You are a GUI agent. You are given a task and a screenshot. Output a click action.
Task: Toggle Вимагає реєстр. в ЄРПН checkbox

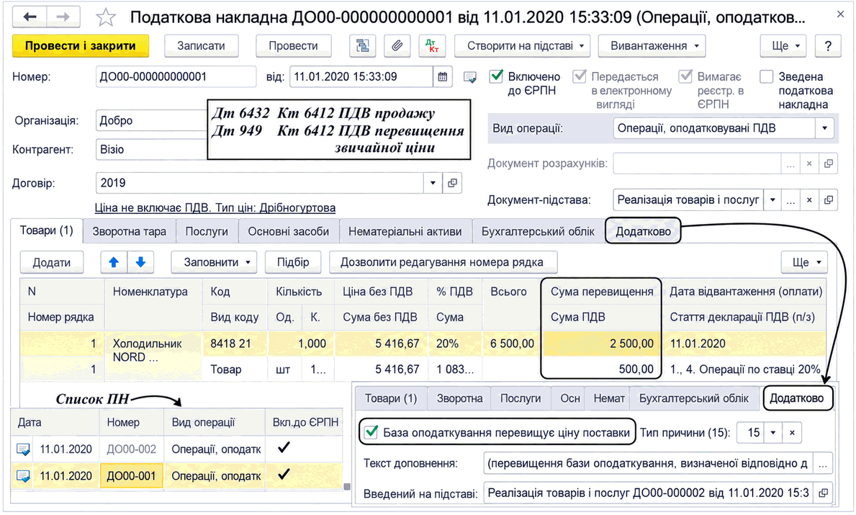685,76
